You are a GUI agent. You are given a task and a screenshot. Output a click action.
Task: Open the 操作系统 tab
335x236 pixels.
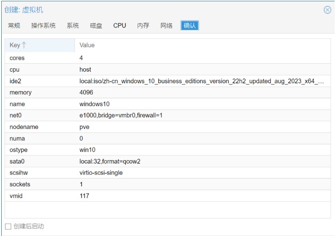(x=43, y=25)
